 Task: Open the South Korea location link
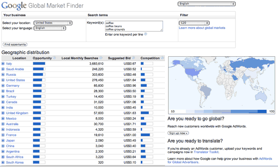point(15,162)
